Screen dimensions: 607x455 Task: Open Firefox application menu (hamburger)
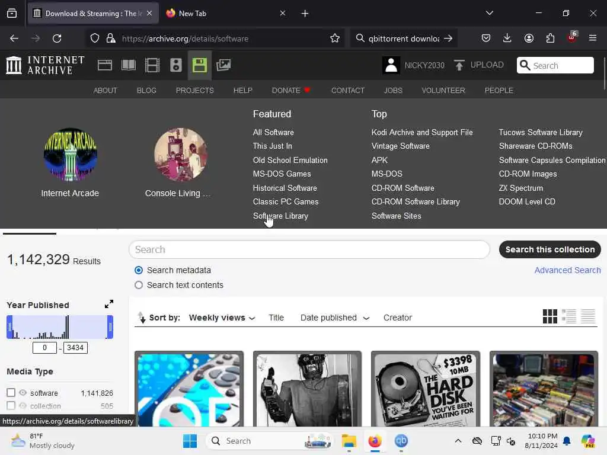tap(593, 38)
